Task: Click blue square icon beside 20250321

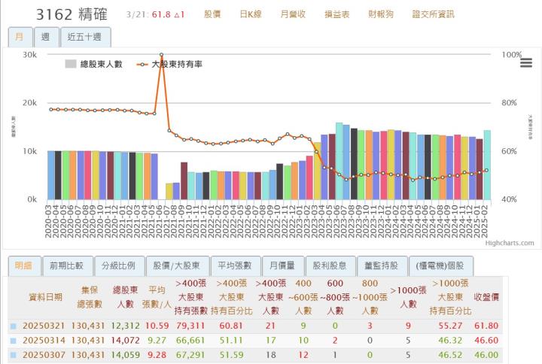Action: tap(14, 326)
